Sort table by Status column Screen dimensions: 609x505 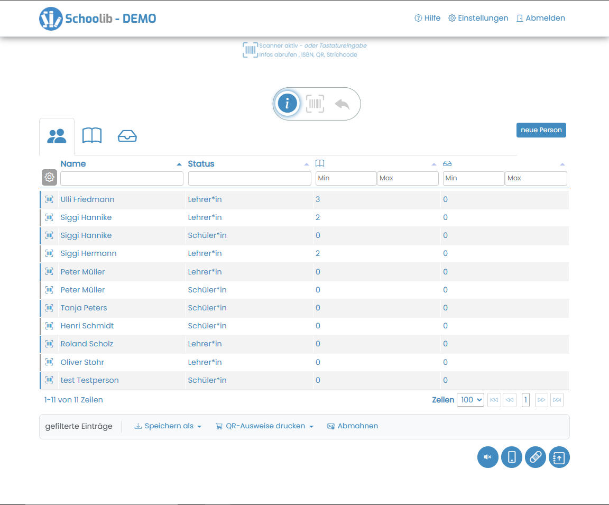tap(201, 164)
